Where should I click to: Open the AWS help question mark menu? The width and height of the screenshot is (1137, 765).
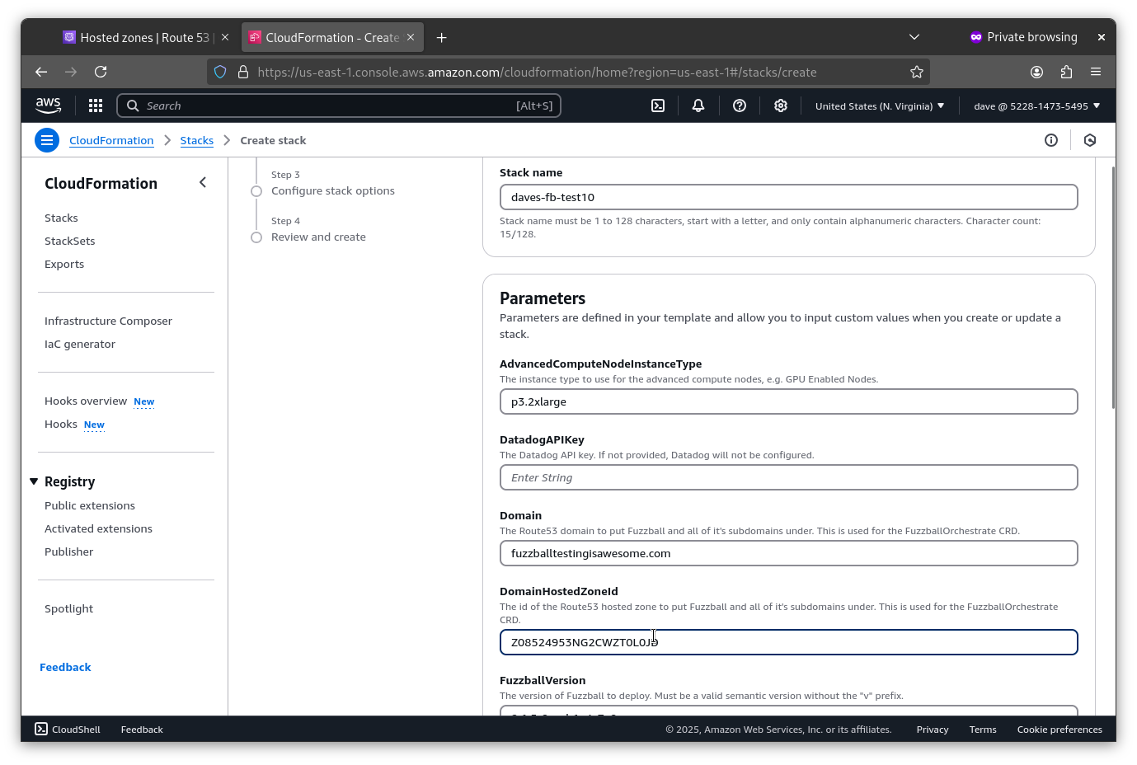pyautogui.click(x=740, y=106)
